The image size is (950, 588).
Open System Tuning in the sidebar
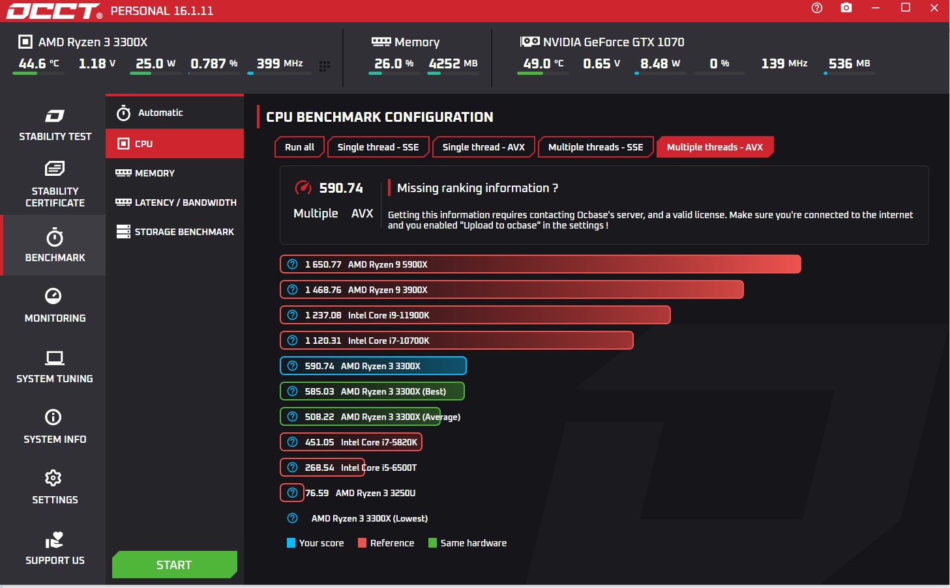point(55,366)
